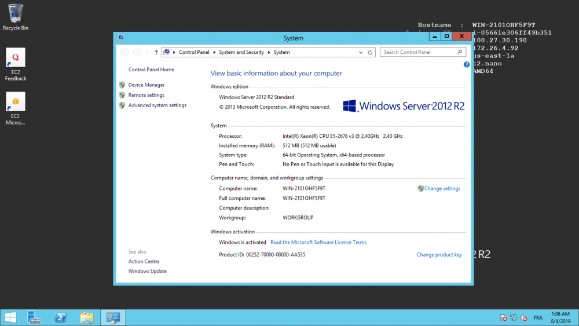Click the 'Windows is activated' text
This screenshot has width=579, height=326.
tap(242, 243)
